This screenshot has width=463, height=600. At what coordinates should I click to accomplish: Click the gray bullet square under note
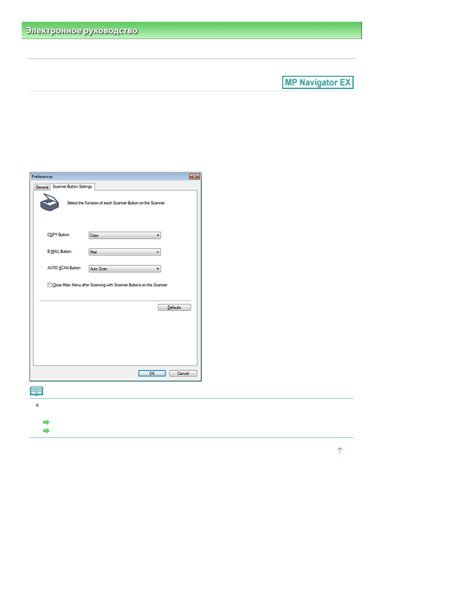point(37,405)
